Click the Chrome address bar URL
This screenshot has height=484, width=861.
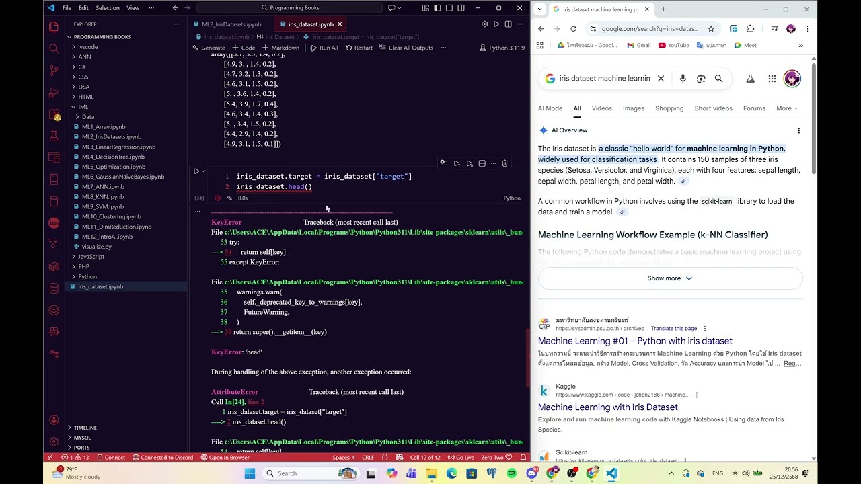(x=649, y=29)
